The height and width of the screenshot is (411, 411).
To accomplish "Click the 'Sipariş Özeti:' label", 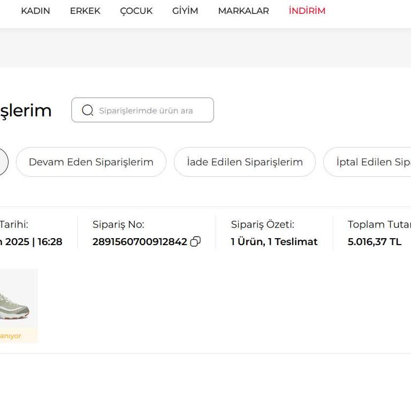I will [x=263, y=225].
